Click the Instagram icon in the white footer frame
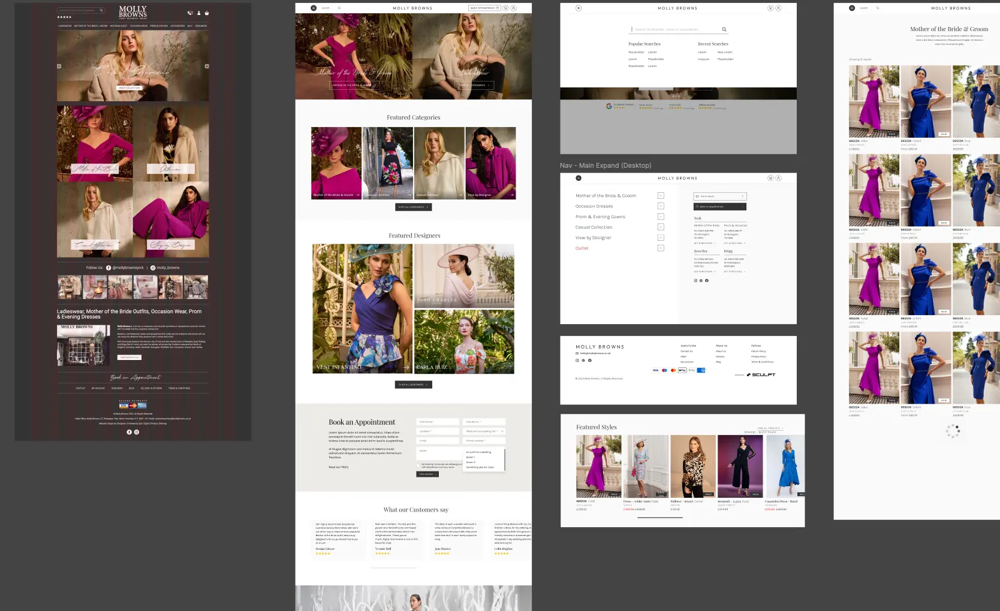This screenshot has height=611, width=1000. [x=577, y=360]
